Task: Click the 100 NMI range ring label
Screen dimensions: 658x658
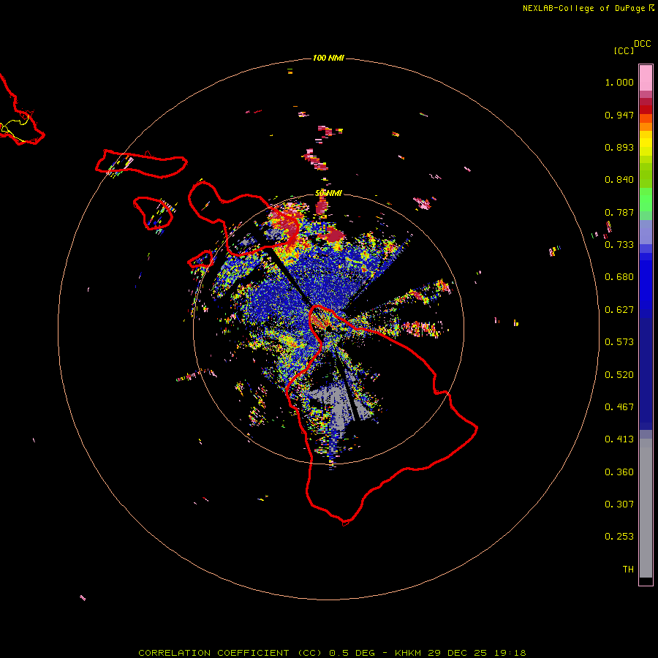Action: click(x=328, y=58)
